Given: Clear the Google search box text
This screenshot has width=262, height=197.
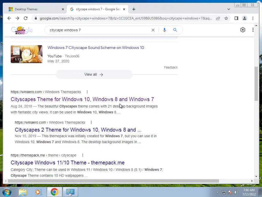Looking at the screenshot, I should pos(153,30).
